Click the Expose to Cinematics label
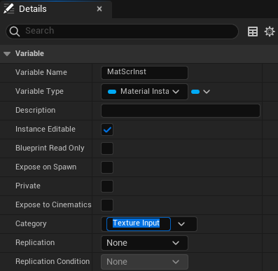The height and width of the screenshot is (271, 278). [53, 204]
